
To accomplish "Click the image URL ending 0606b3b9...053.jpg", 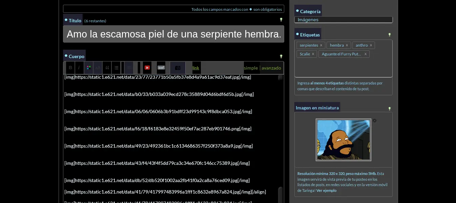I will (158, 111).
